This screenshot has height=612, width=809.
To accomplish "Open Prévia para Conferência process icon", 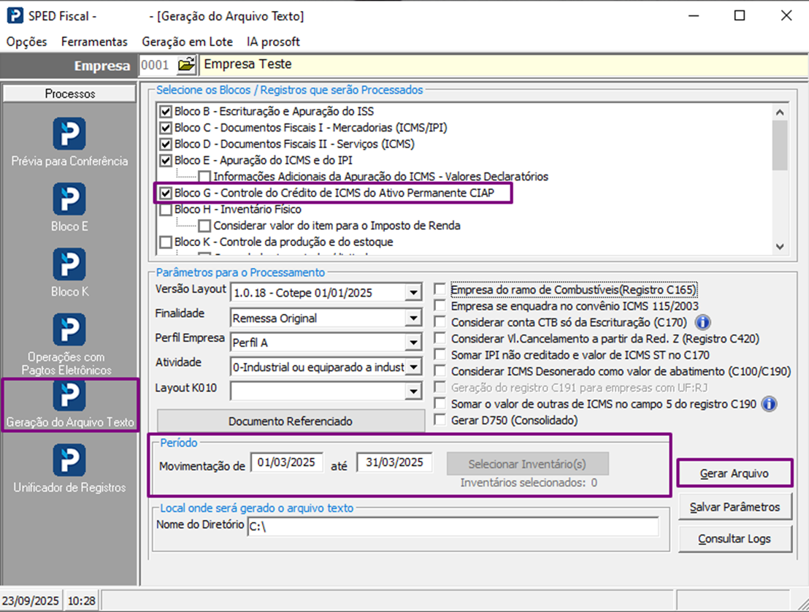I will click(x=69, y=134).
